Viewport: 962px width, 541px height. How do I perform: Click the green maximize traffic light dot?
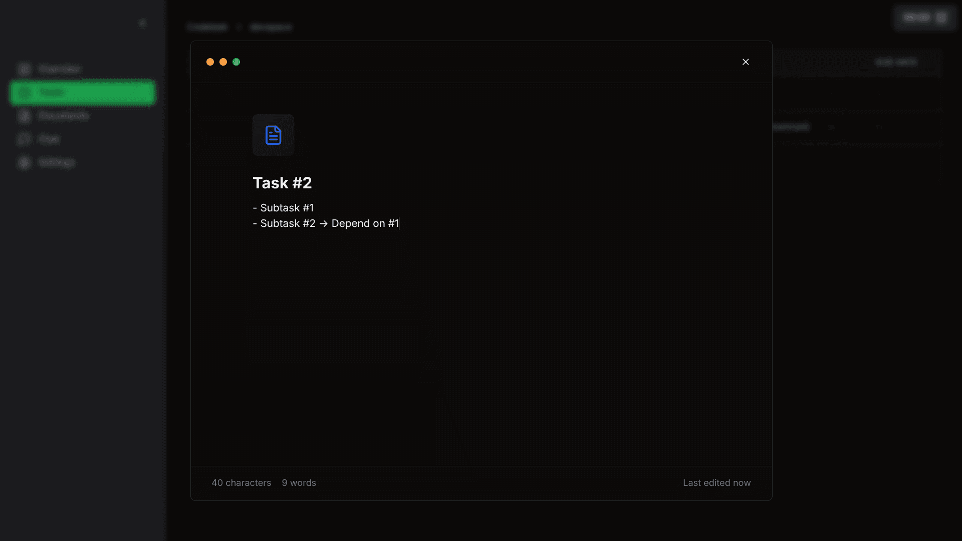(236, 62)
